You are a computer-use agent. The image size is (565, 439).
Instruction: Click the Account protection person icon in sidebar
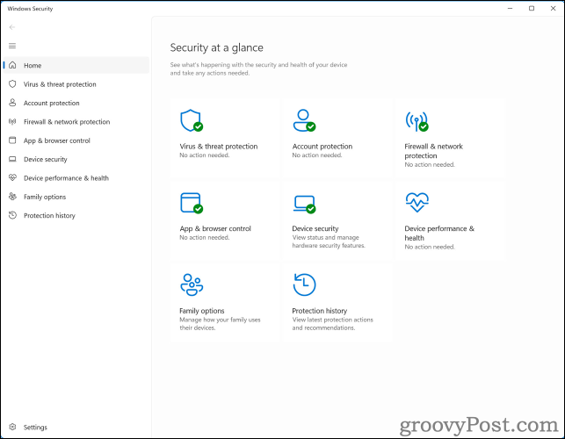coord(12,103)
